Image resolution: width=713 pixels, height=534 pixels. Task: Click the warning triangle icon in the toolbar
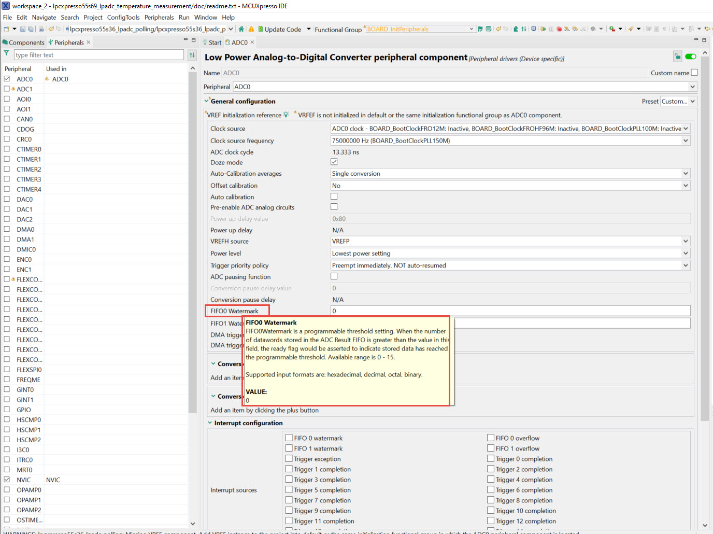(x=251, y=29)
